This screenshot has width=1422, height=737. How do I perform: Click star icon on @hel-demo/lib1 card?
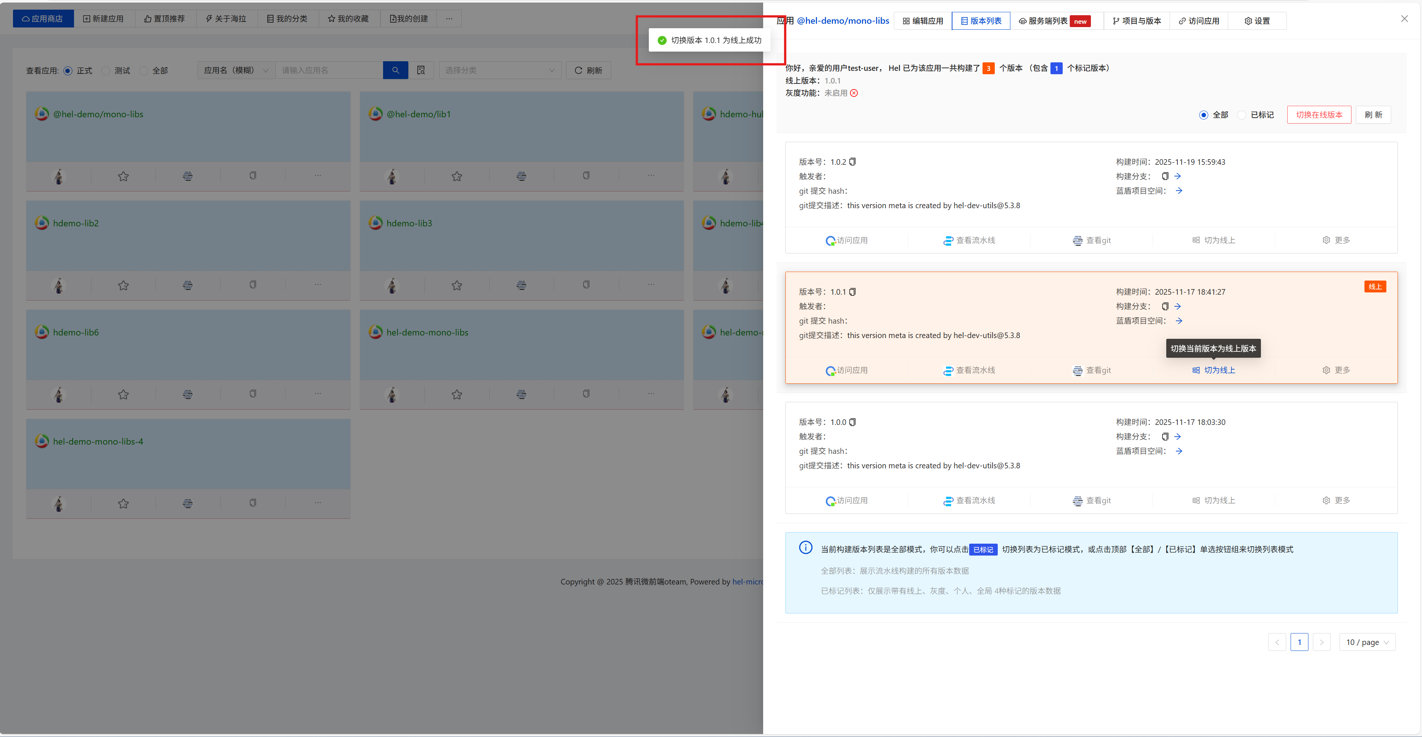457,176
